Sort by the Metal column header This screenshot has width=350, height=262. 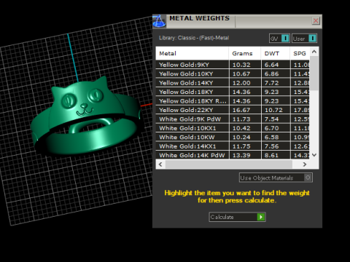tap(192, 53)
